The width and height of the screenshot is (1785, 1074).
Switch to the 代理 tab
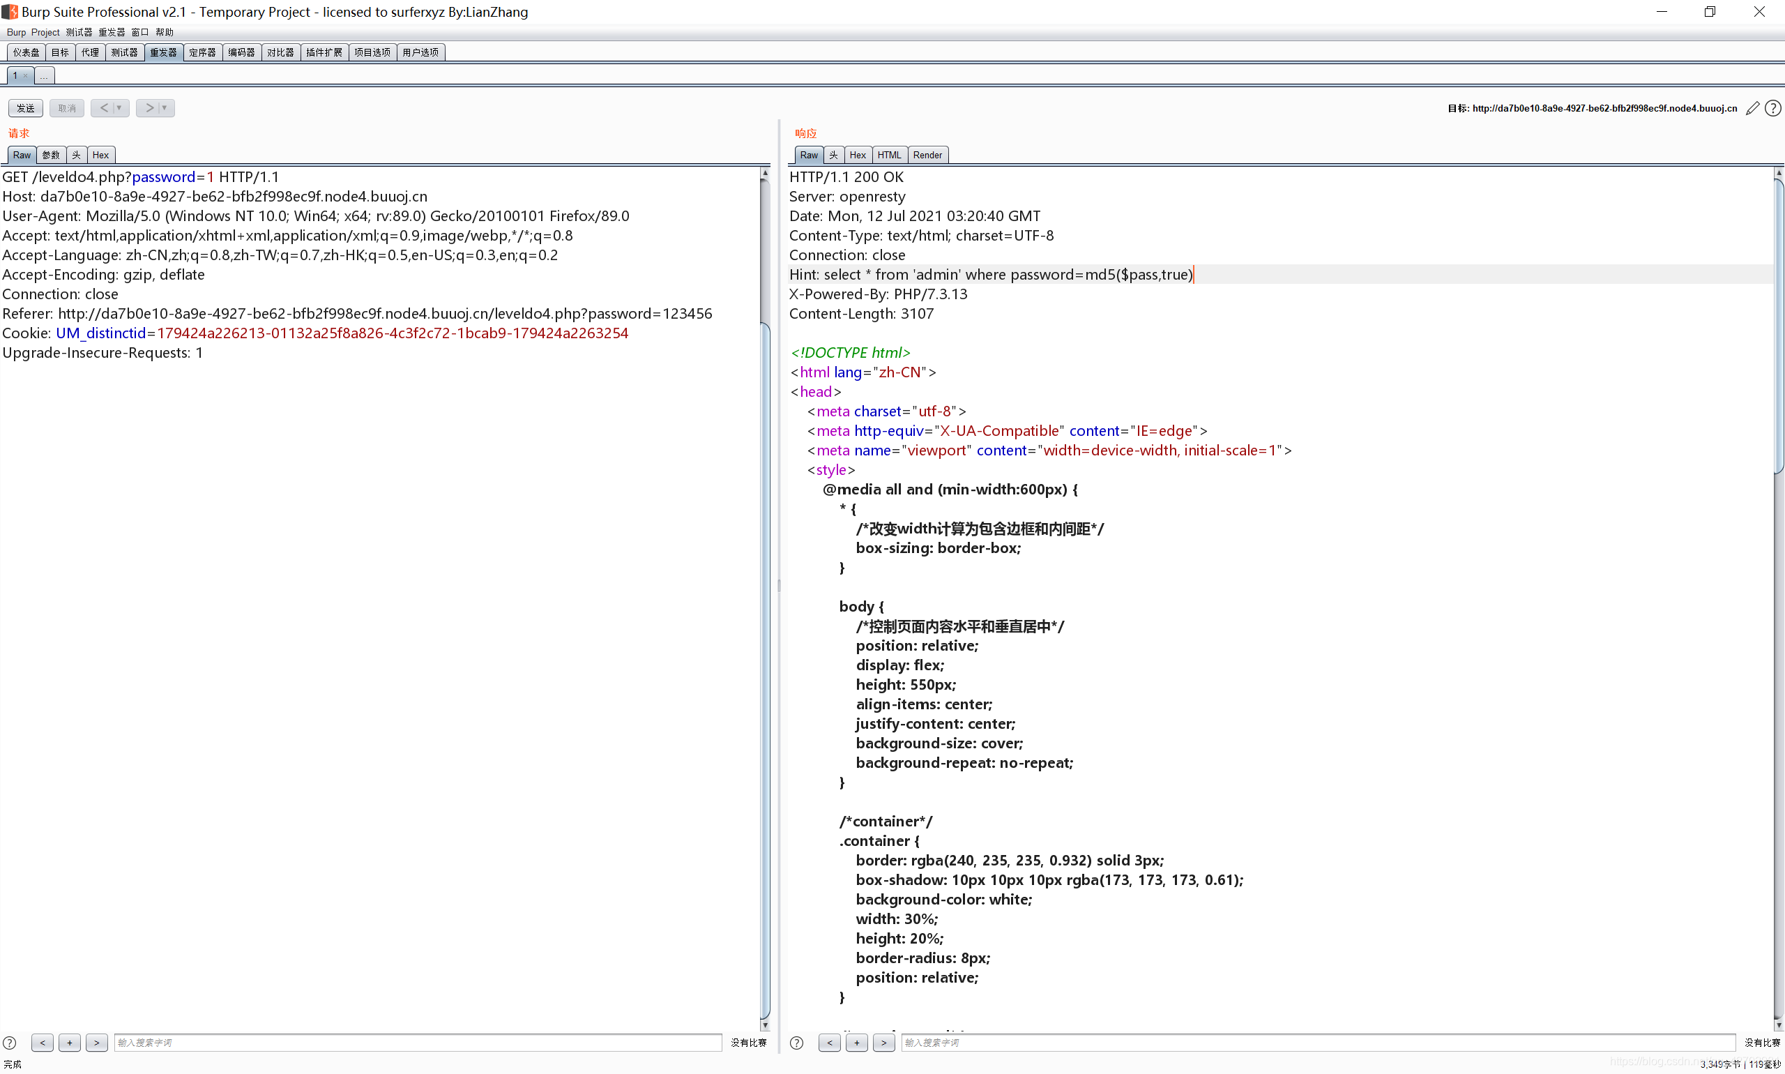90,52
